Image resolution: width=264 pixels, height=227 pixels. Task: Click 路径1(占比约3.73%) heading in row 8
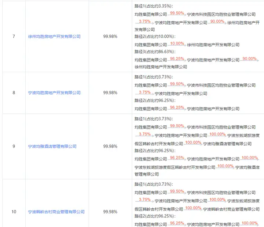(x=154, y=77)
